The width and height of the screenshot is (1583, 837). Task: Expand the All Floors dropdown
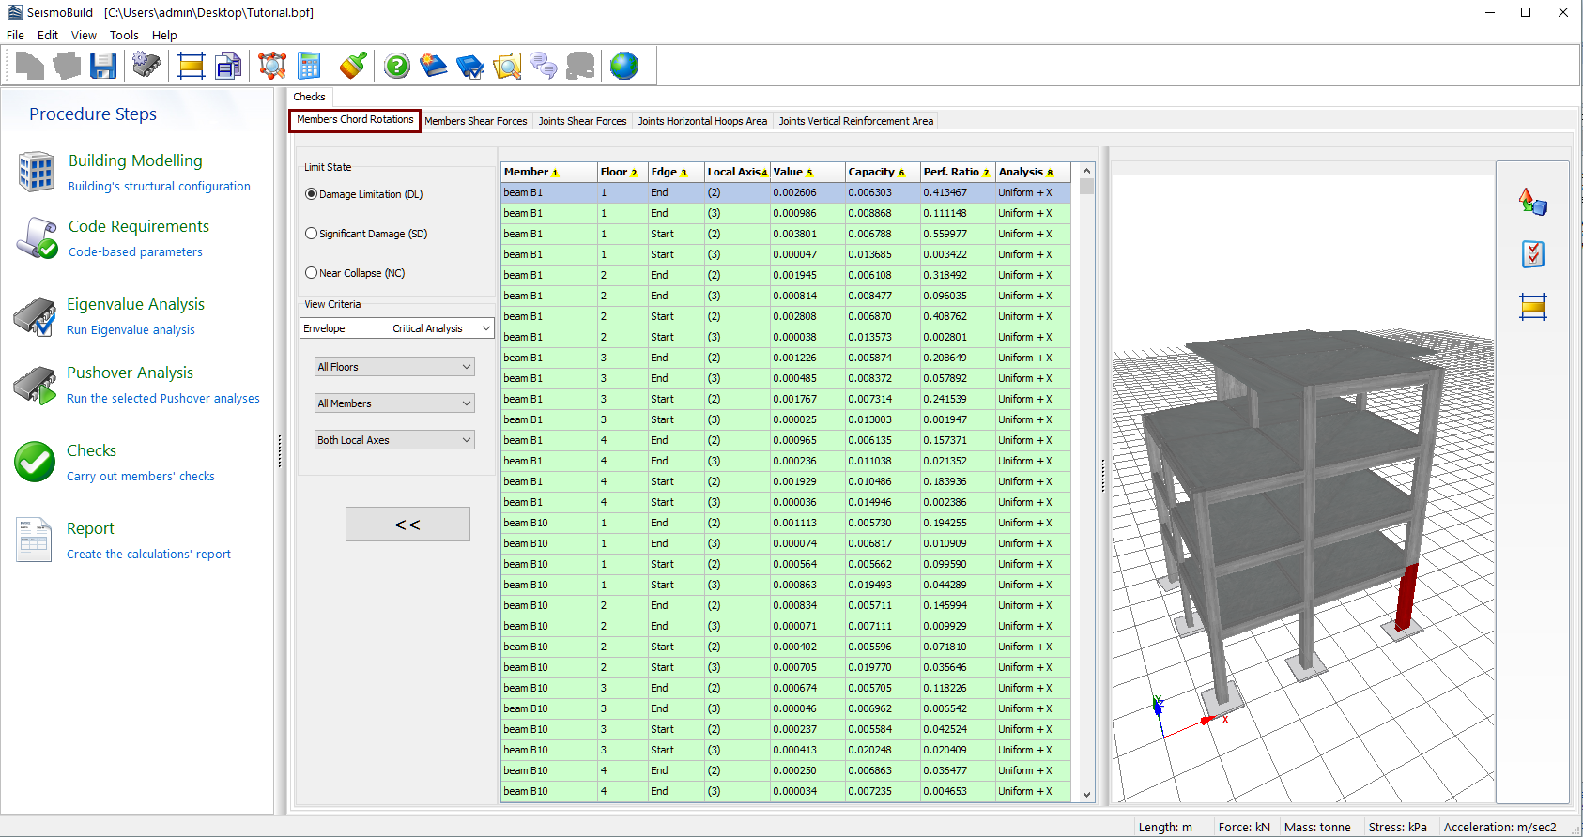(x=394, y=367)
